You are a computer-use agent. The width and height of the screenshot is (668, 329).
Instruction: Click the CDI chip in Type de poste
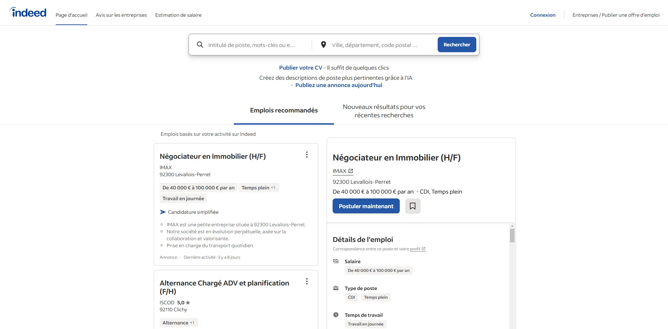tap(351, 297)
